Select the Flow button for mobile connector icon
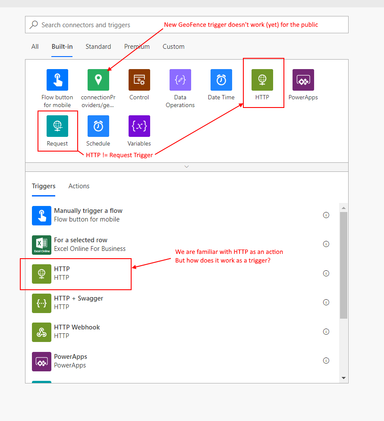This screenshot has height=421, width=384. (57, 80)
